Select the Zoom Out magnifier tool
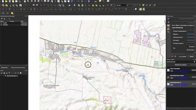 click(35, 1)
